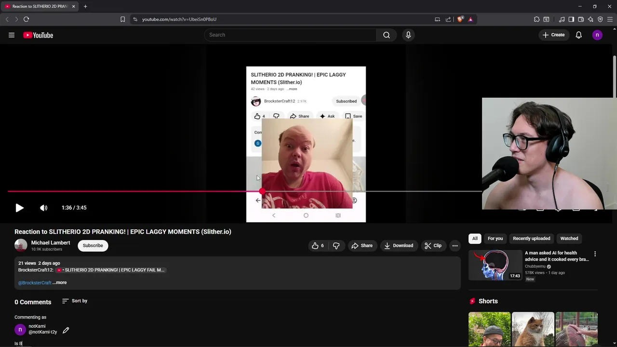This screenshot has width=617, height=347.
Task: Open the notifications bell
Action: (x=578, y=35)
